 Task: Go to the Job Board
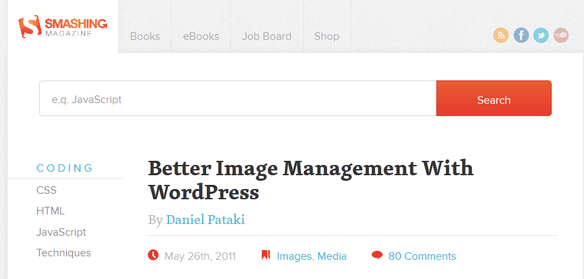pyautogui.click(x=267, y=36)
